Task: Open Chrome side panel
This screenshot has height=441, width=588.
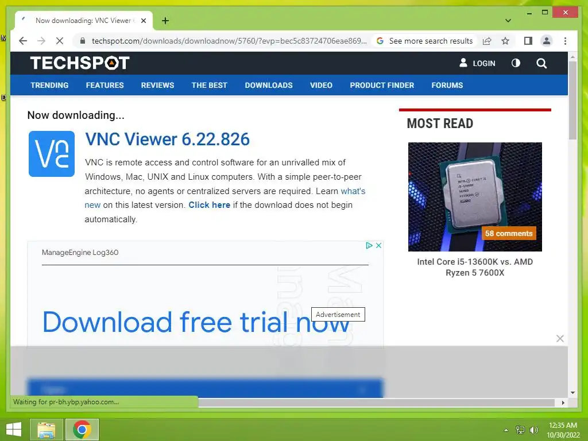Action: click(528, 41)
